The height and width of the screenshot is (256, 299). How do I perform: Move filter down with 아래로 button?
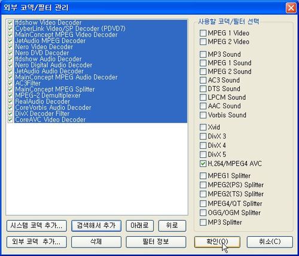pyautogui.click(x=139, y=225)
